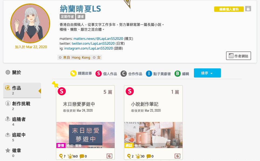Screen dimensions: 260x161
Task: Toggle the 精選故事 featured stories filter
Action: [x=81, y=73]
